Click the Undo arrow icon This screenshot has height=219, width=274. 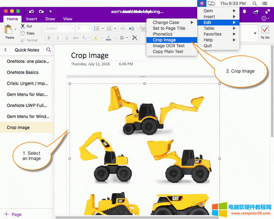pos(31,11)
